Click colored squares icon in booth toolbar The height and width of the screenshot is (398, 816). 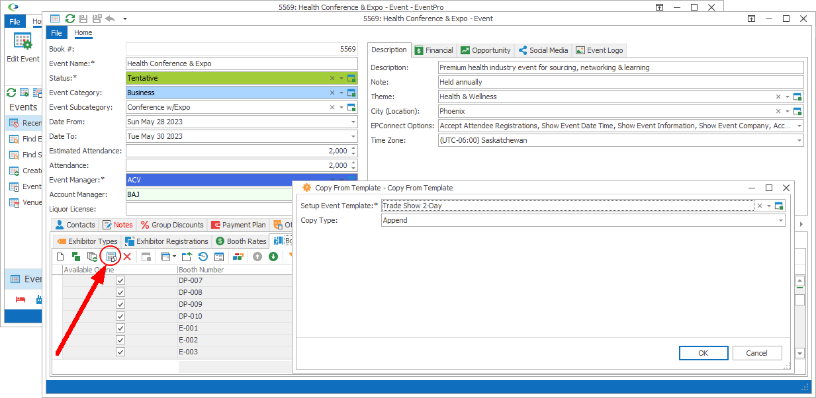pos(238,257)
